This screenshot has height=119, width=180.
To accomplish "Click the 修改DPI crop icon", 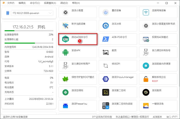I will [x=106, y=66].
